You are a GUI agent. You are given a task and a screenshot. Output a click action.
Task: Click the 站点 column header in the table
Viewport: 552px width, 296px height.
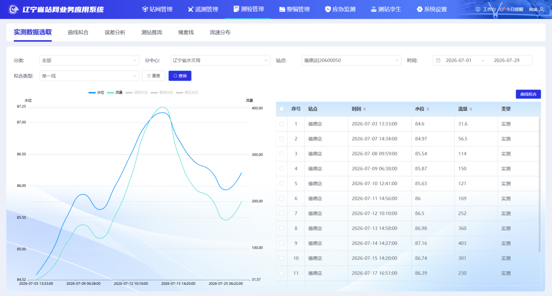tap(313, 109)
